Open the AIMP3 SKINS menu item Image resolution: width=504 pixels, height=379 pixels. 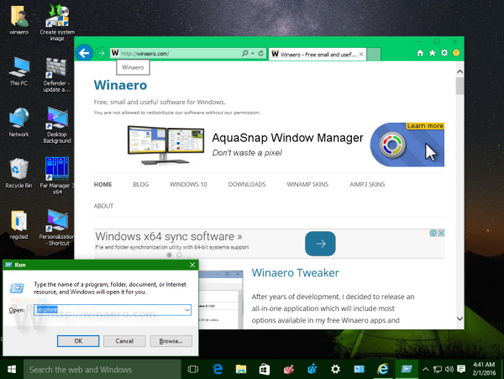(367, 184)
